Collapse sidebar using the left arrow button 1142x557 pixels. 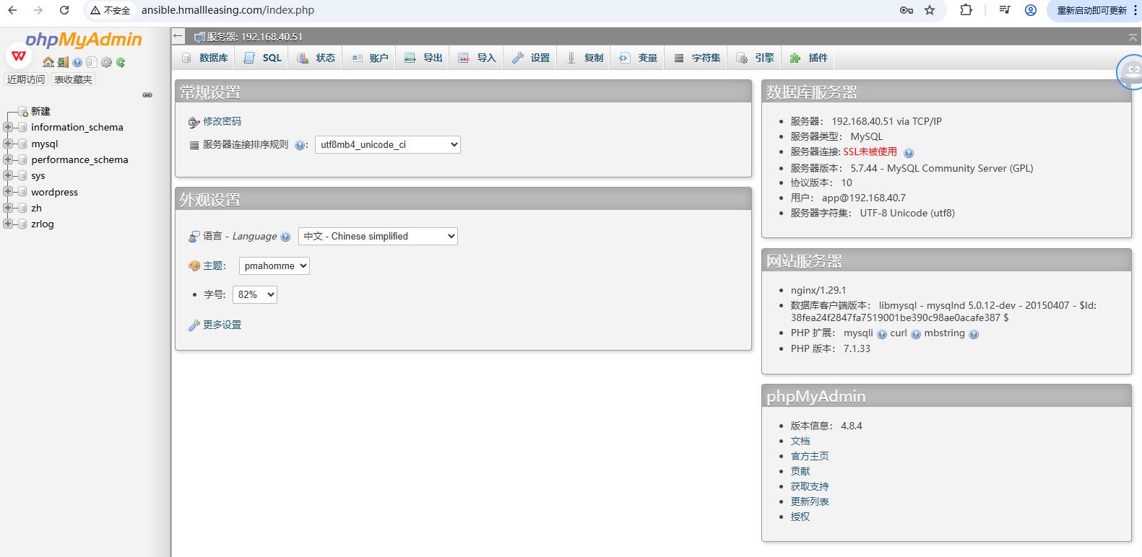pyautogui.click(x=178, y=36)
